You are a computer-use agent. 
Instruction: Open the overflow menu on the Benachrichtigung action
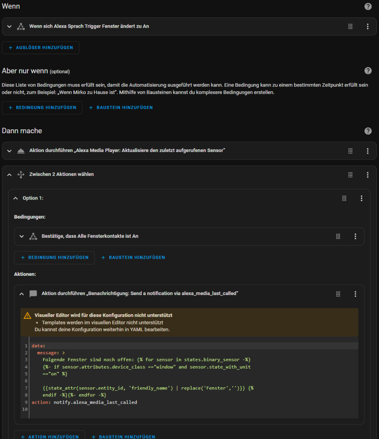click(x=355, y=294)
